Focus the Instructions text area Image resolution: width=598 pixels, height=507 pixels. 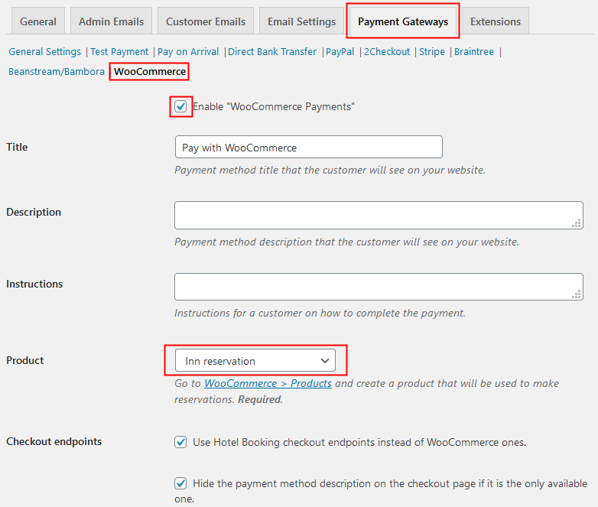point(379,287)
